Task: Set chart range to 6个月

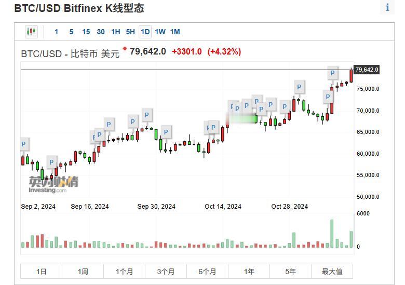Action: [207, 272]
